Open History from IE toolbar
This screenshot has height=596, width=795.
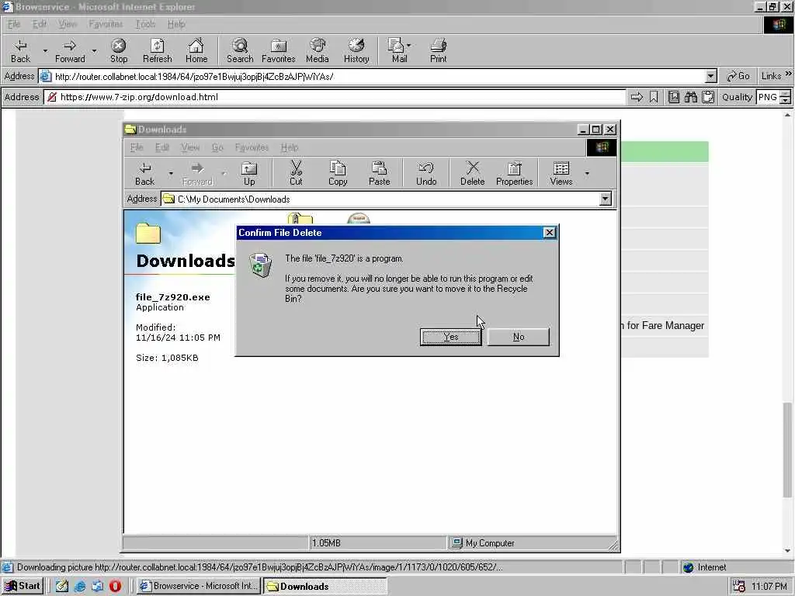click(356, 50)
